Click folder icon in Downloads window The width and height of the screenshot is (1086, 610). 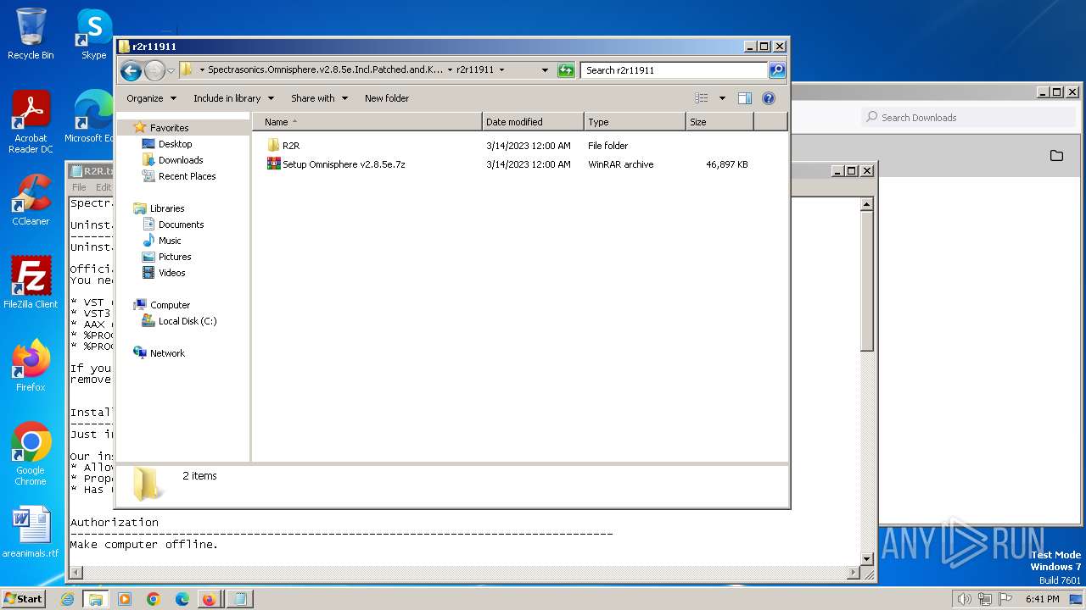tap(1056, 155)
